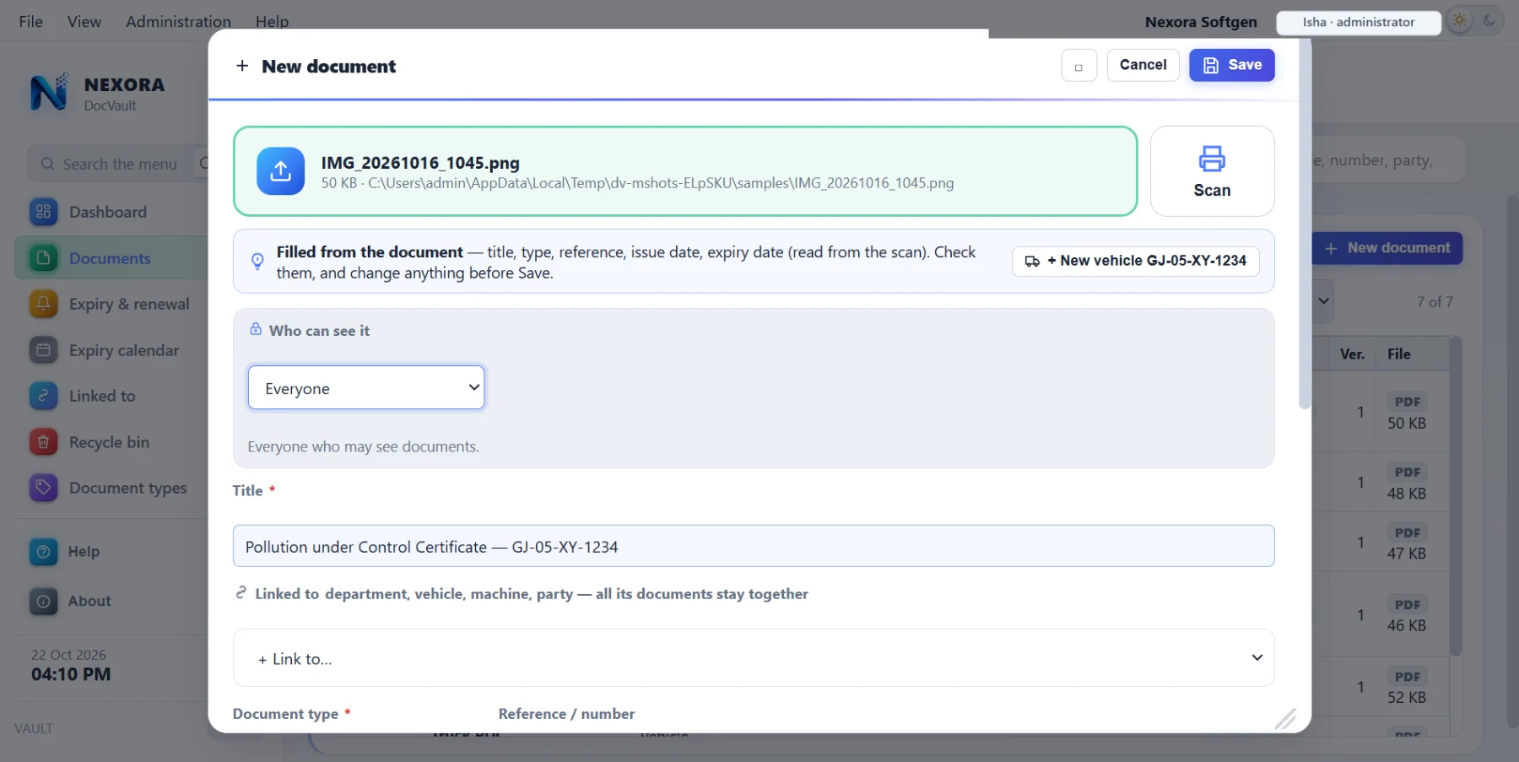This screenshot has height=762, width=1519.
Task: Click the PDF badge above 47 KB
Action: click(x=1407, y=533)
